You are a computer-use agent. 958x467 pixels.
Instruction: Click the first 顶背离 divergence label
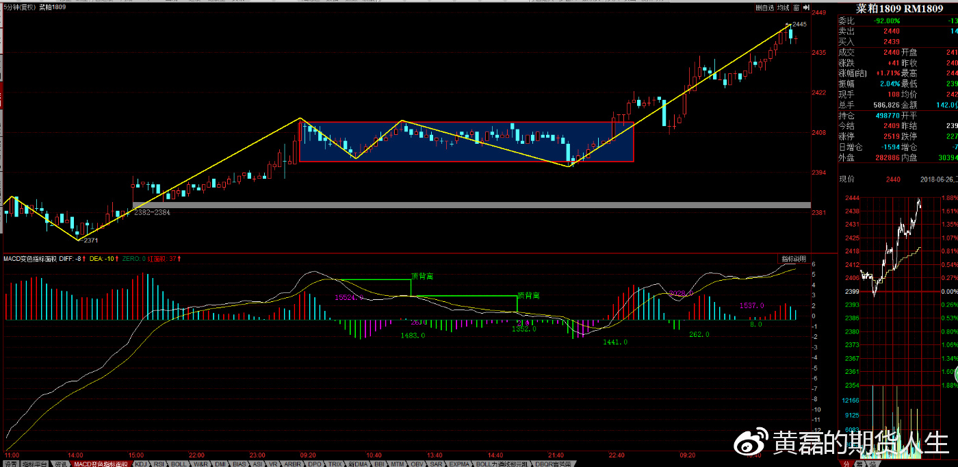pyautogui.click(x=422, y=276)
